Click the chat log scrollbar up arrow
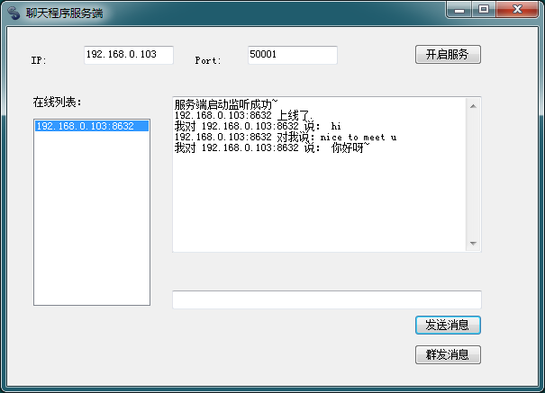The image size is (545, 393). click(x=473, y=106)
